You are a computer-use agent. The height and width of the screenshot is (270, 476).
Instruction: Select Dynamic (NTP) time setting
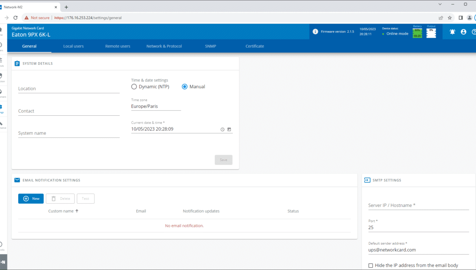[x=134, y=87]
